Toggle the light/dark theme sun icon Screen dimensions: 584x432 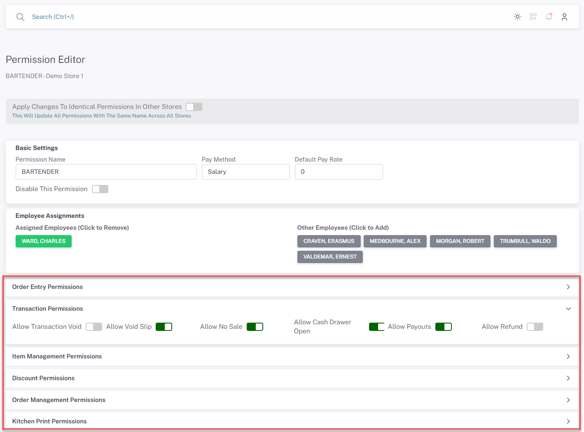point(517,17)
